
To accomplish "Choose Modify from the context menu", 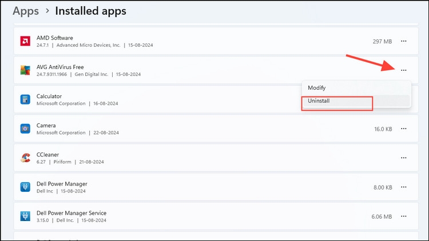I will (356, 88).
